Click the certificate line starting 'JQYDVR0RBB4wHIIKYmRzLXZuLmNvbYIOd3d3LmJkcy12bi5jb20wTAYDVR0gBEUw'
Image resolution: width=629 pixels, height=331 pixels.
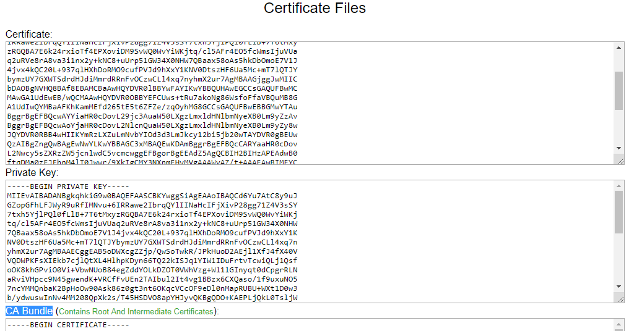click(x=152, y=135)
